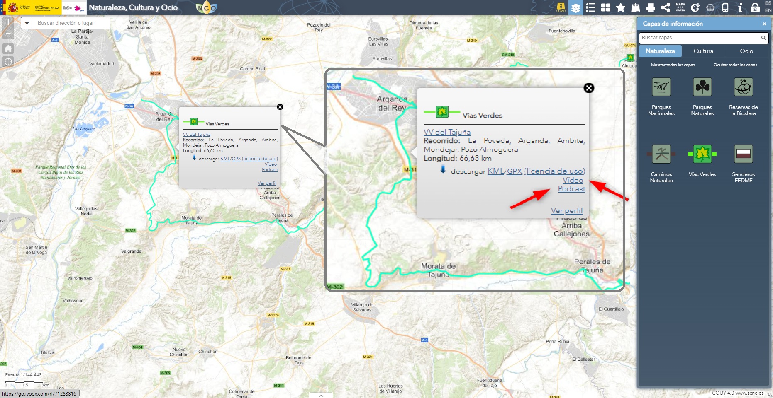
Task: Download KML from the small popup
Action: tap(225, 159)
